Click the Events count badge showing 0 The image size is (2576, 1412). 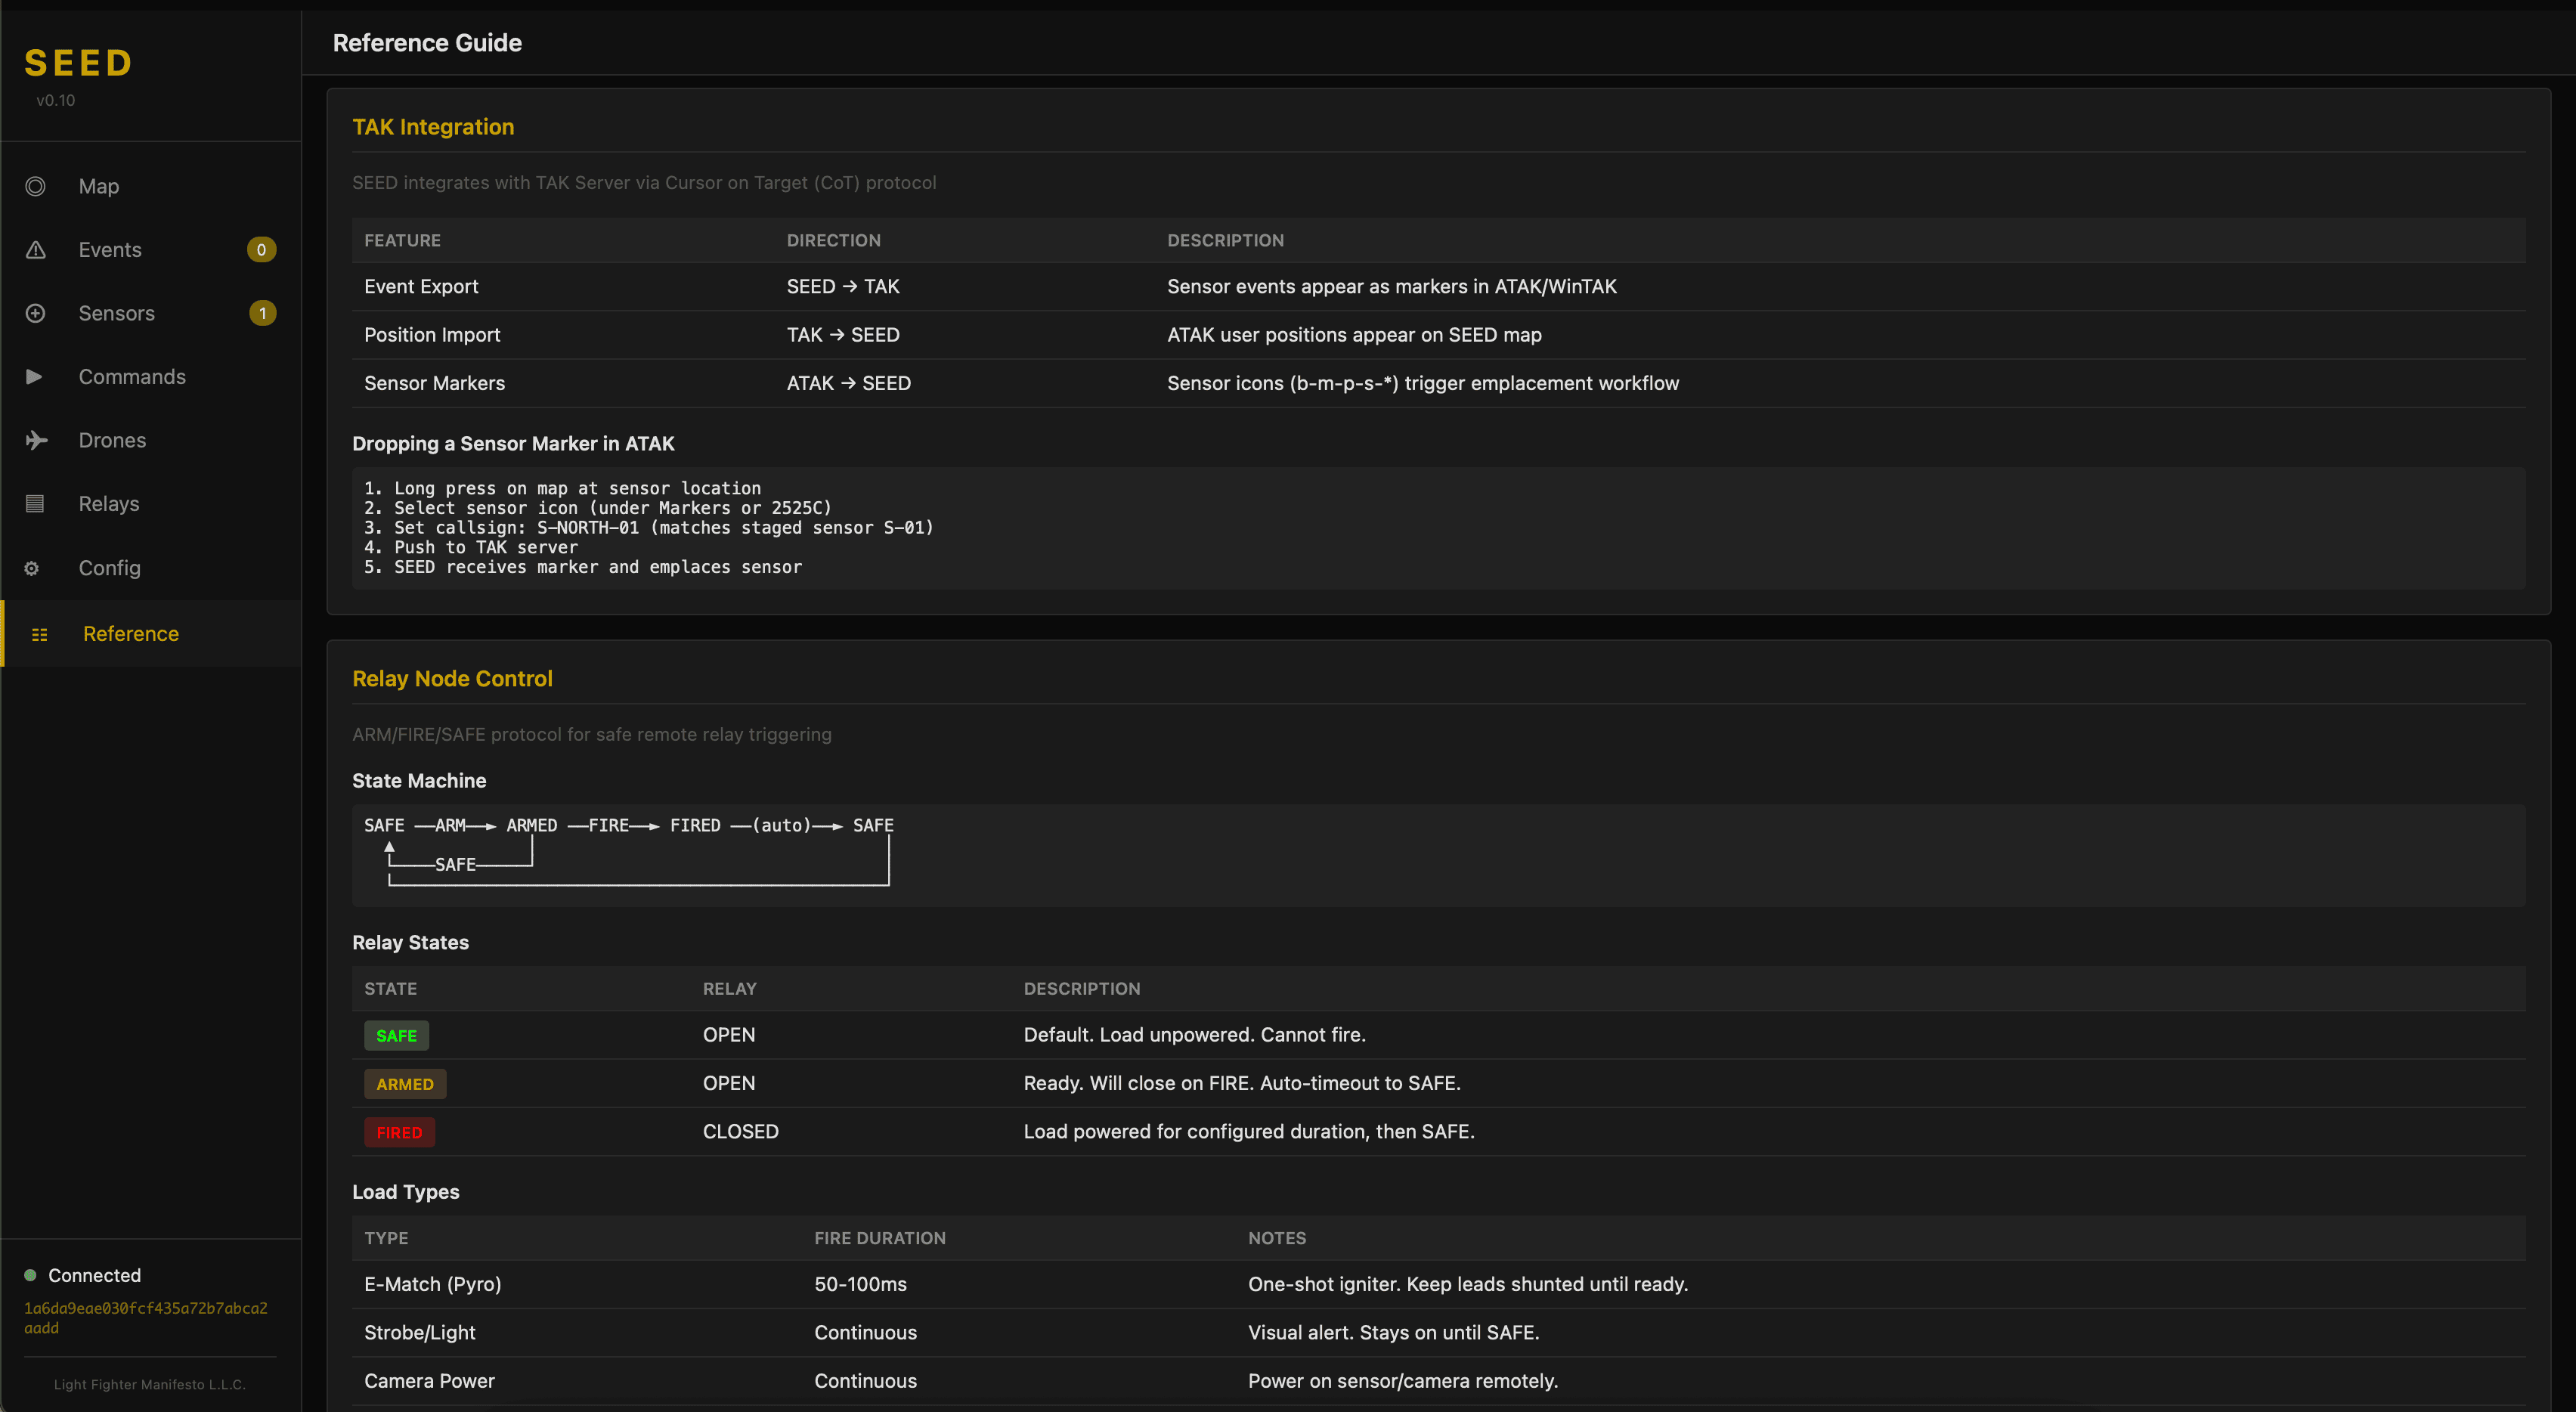[261, 249]
